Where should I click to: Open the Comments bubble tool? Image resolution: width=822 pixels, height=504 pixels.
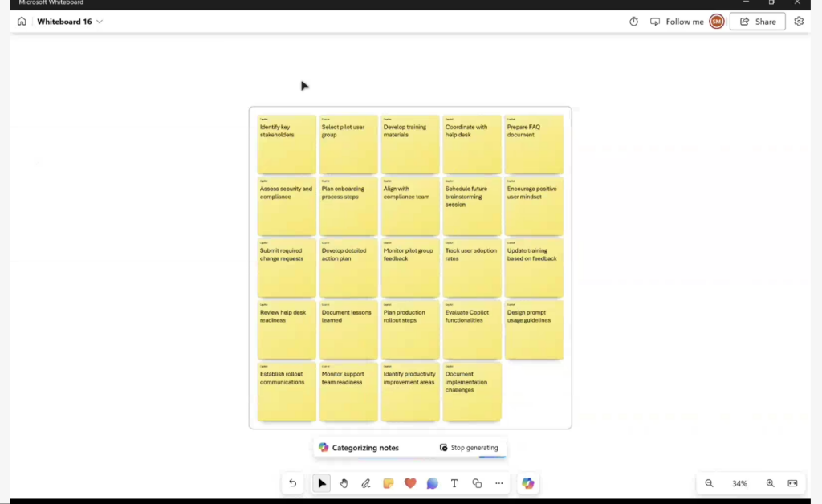433,483
